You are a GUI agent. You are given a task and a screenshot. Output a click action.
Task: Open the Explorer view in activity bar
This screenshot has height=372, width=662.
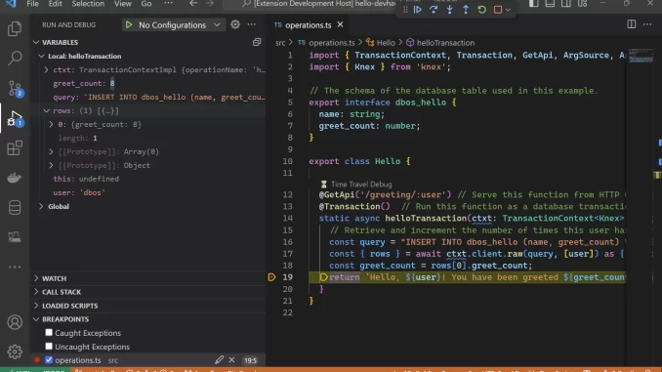(x=15, y=28)
